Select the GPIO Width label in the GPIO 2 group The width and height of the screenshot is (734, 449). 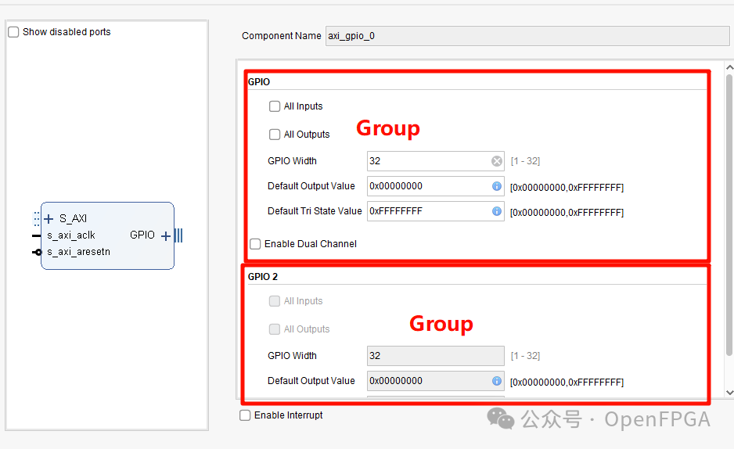[292, 355]
